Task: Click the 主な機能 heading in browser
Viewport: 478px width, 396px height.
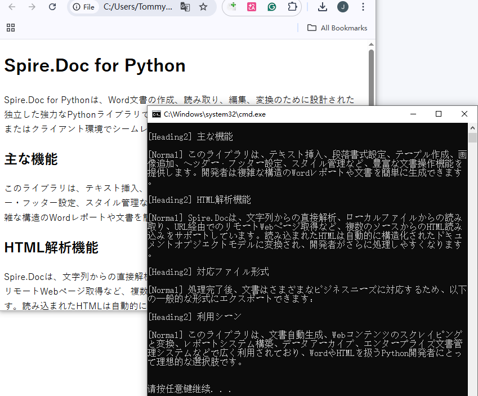Action: (31, 159)
